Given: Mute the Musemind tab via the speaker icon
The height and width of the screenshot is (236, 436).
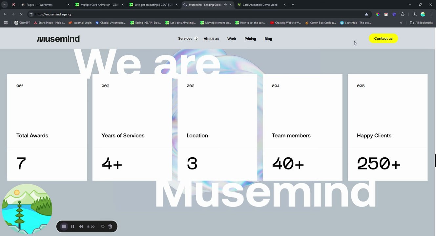Looking at the screenshot, I should 225,5.
